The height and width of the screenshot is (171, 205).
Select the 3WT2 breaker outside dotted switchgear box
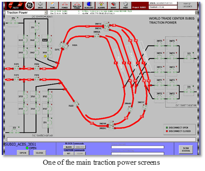pyautogui.click(x=159, y=97)
